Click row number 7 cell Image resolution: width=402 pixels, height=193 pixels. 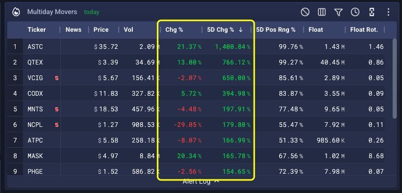pos(15,140)
